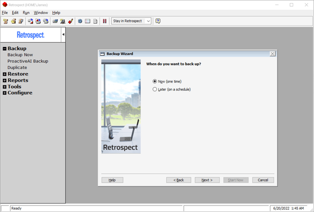Screen dimensions: 314x212
Task: Open the Run menu
Action: (26, 13)
